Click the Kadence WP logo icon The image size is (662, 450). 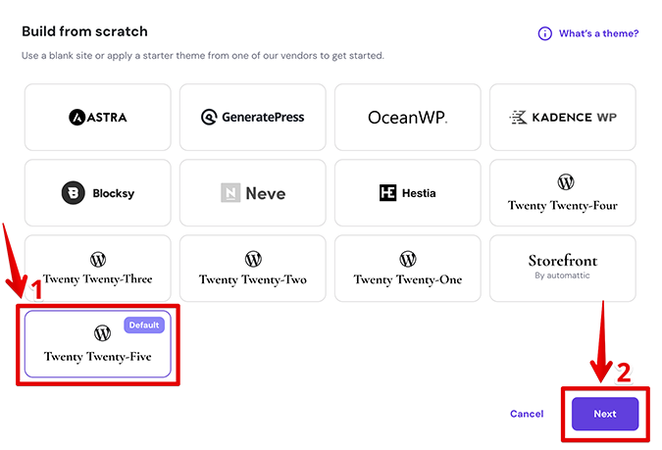point(518,118)
